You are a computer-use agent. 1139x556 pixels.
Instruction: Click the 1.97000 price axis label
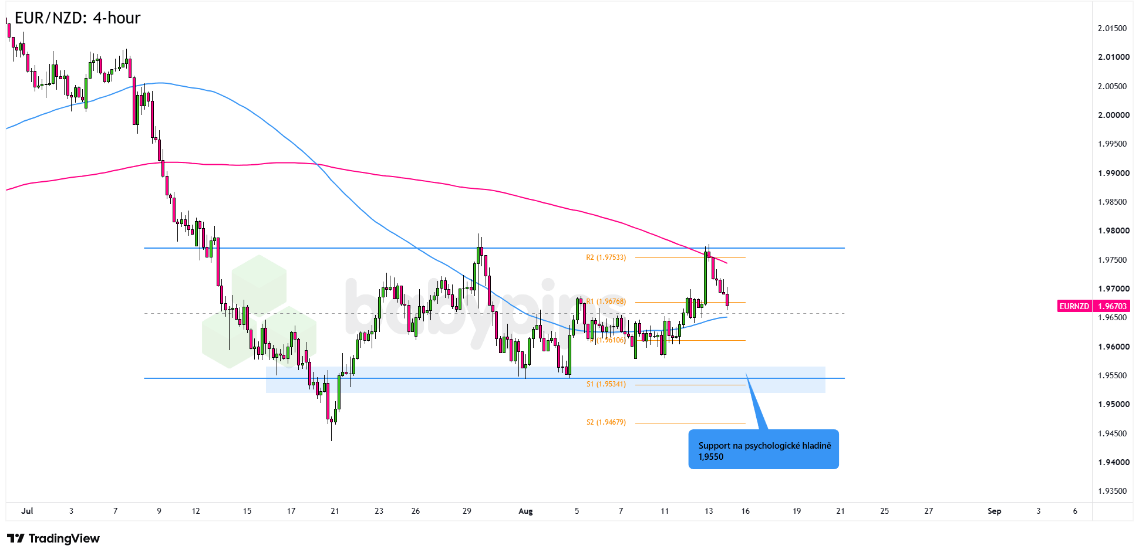coord(1114,289)
